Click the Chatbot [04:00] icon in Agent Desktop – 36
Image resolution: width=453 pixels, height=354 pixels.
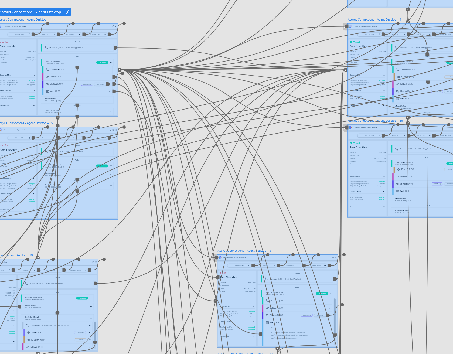click(x=397, y=184)
